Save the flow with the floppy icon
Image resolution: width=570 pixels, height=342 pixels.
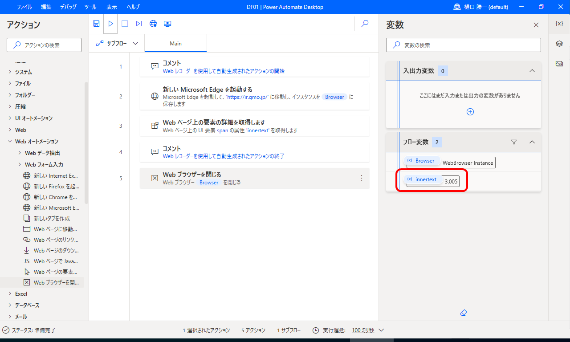point(96,24)
